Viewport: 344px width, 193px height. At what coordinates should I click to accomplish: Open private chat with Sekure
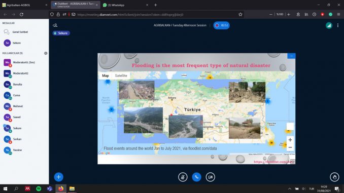[17, 43]
